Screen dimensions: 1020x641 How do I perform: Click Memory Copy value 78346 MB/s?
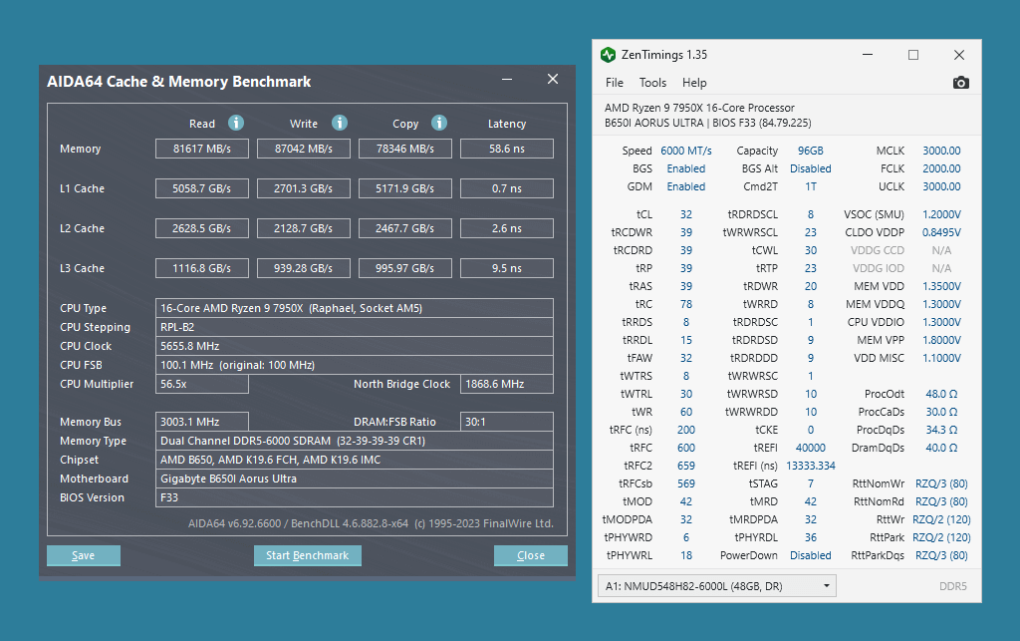404,149
